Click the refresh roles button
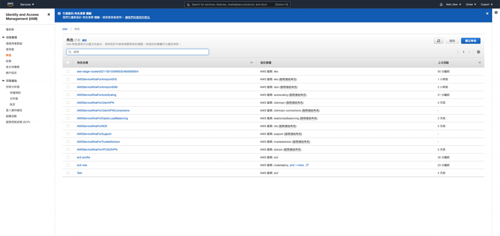Viewport: 500px width, 236px height. pos(438,41)
